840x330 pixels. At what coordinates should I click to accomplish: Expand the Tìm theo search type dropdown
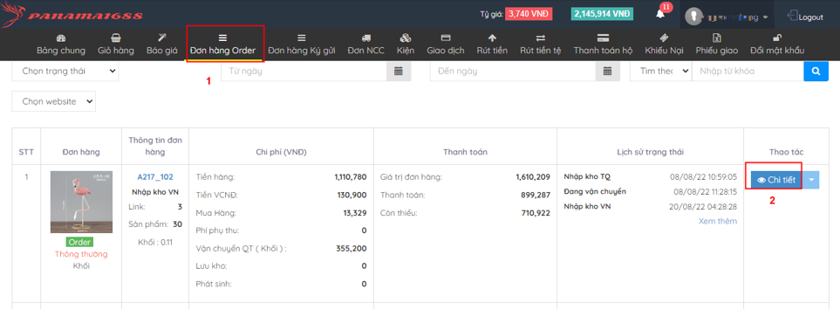tap(660, 71)
